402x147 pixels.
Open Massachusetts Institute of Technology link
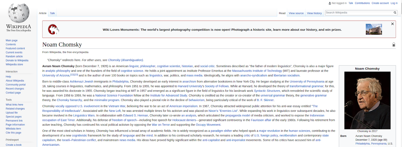coord(257,71)
